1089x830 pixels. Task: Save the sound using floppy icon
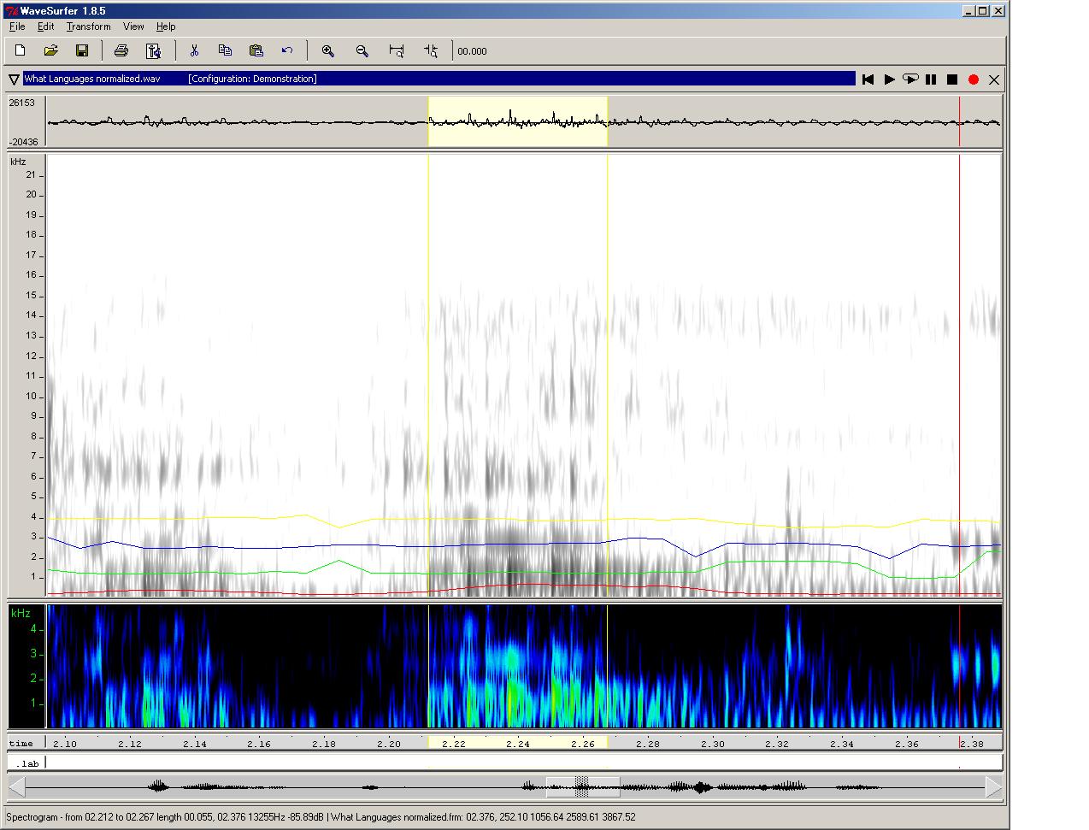tap(82, 51)
